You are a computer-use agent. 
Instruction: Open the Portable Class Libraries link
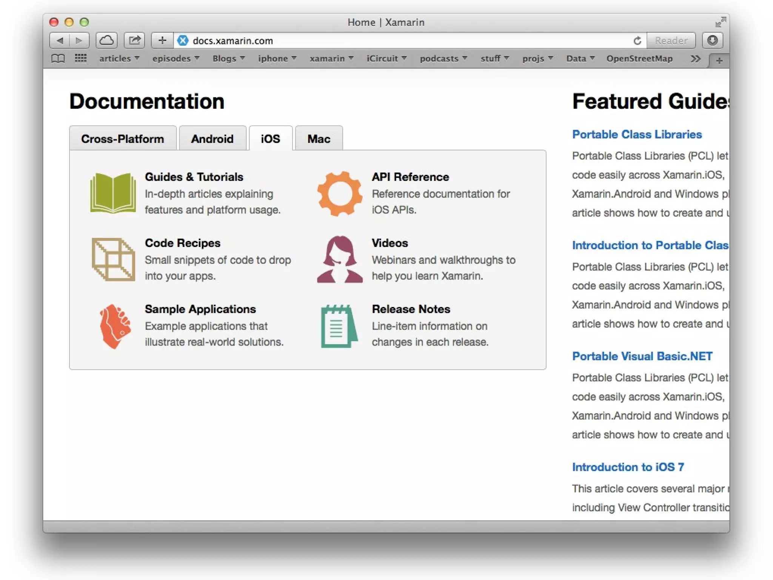(x=637, y=134)
